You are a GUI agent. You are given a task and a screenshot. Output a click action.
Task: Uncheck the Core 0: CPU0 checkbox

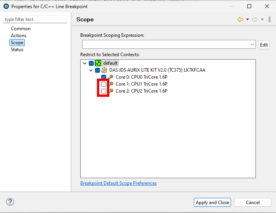click(103, 77)
